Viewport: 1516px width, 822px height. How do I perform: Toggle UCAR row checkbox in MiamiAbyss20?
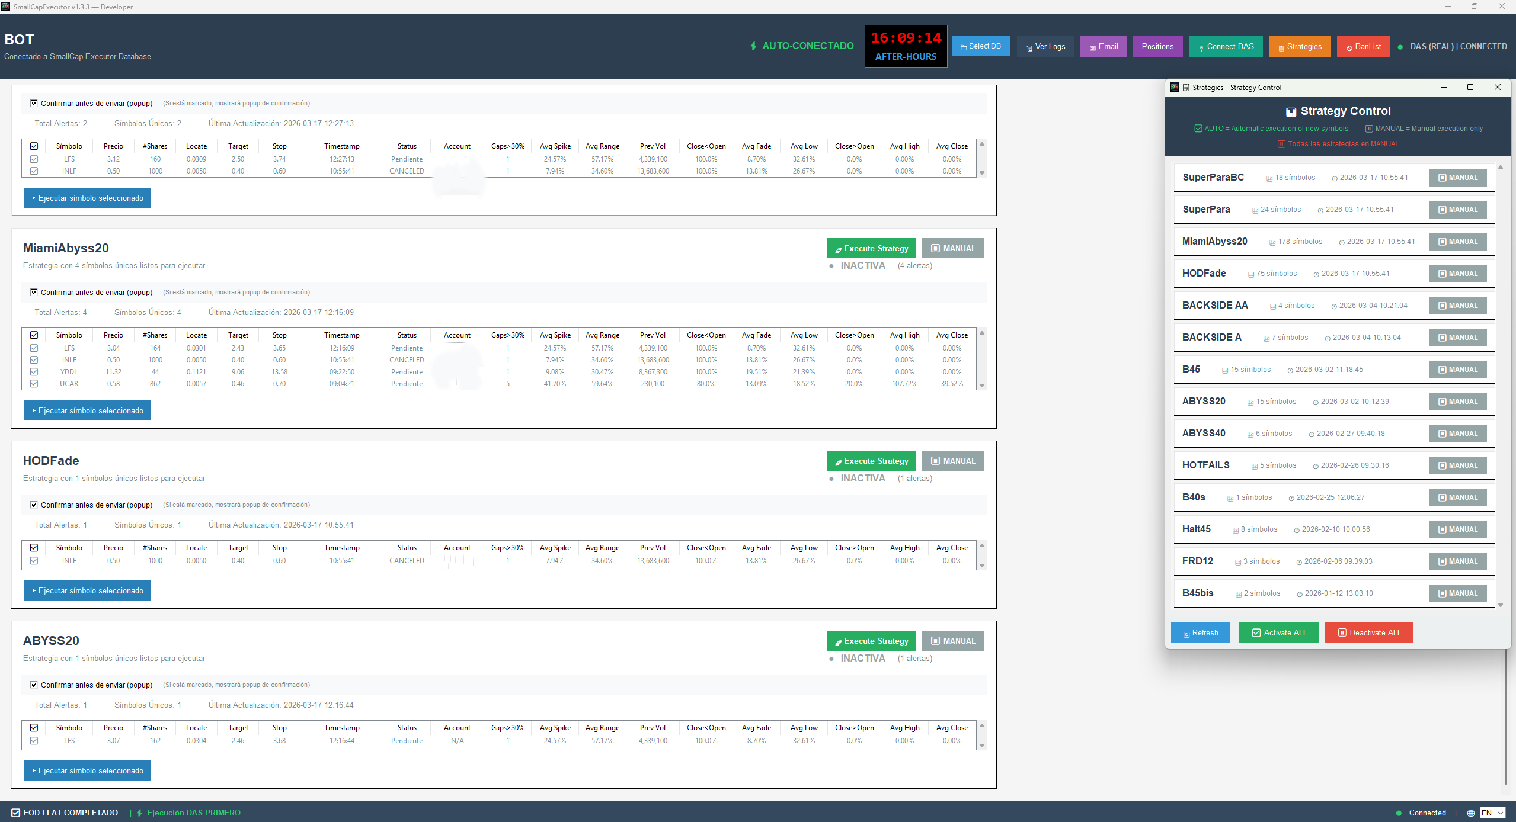pos(34,384)
